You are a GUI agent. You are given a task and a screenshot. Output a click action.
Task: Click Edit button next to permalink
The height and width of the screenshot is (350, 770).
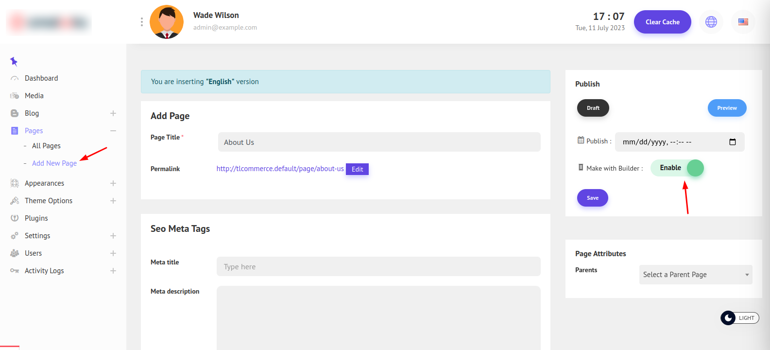[357, 169]
